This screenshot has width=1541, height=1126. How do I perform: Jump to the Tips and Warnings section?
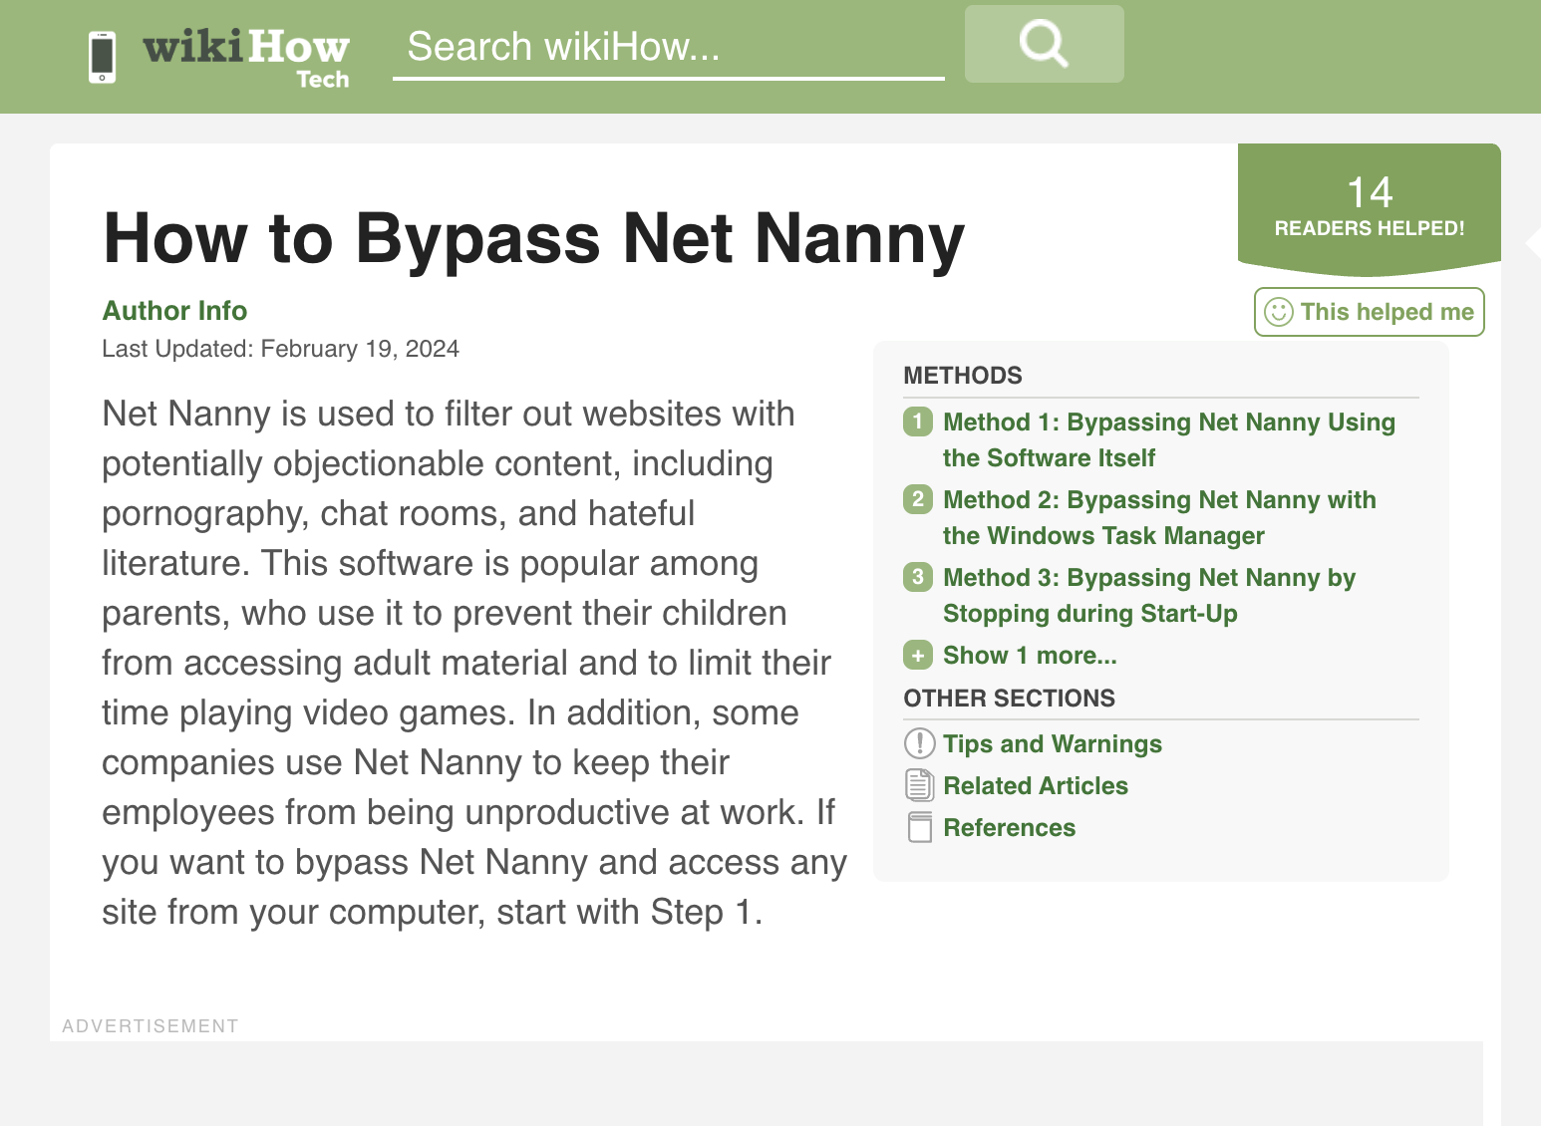click(1052, 743)
